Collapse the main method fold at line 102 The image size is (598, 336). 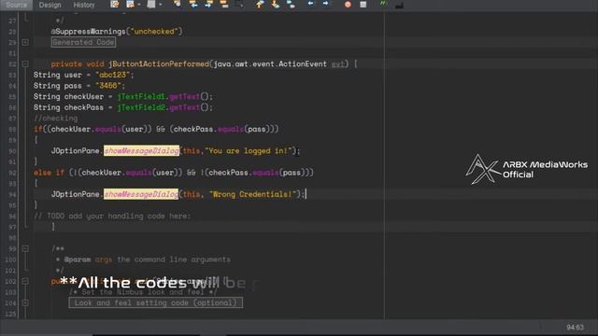click(25, 281)
